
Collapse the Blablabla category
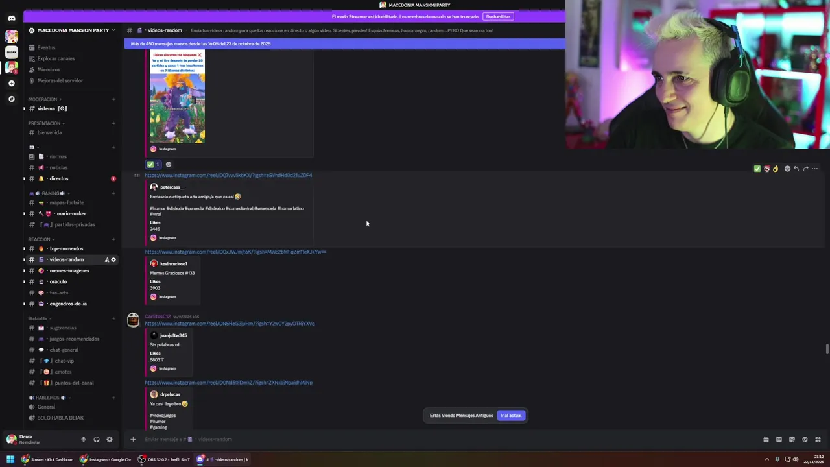click(x=40, y=318)
